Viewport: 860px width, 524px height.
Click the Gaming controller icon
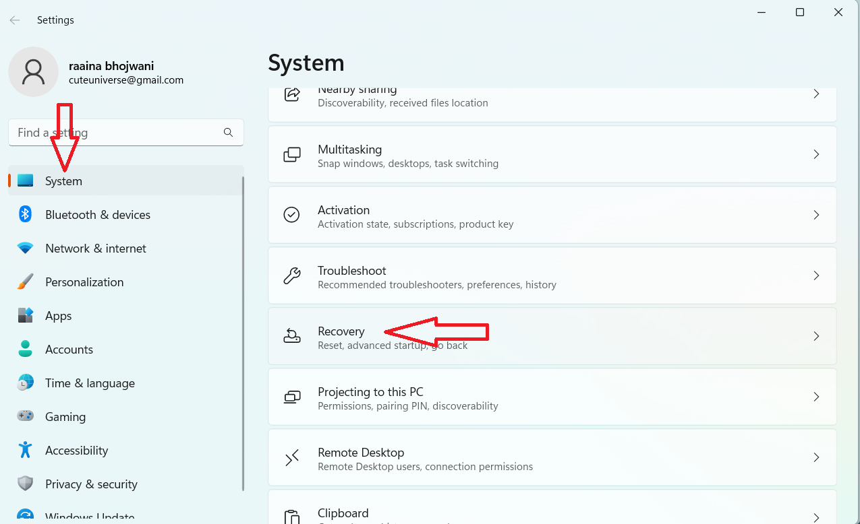[x=26, y=416]
